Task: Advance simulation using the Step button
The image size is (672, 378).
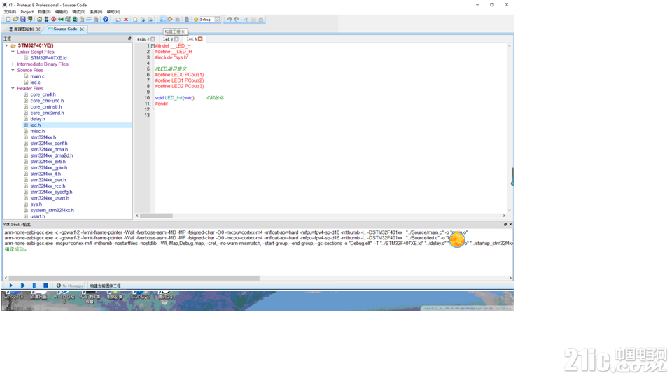Action: (22, 286)
